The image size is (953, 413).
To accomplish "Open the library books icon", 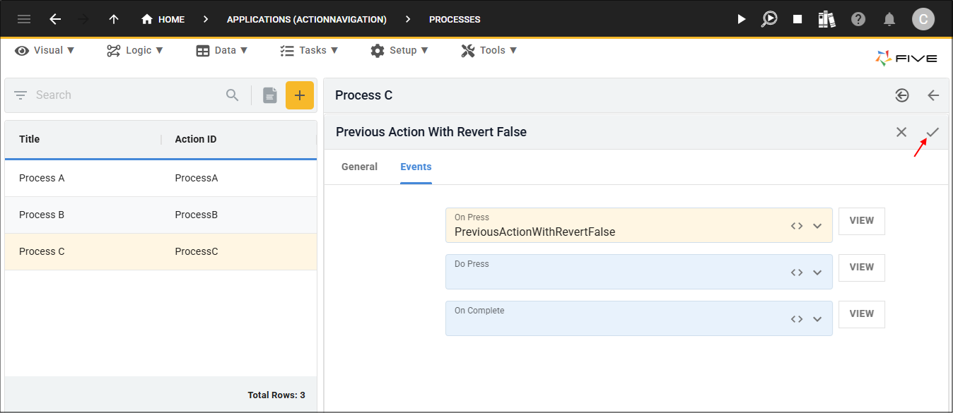I will 826,19.
